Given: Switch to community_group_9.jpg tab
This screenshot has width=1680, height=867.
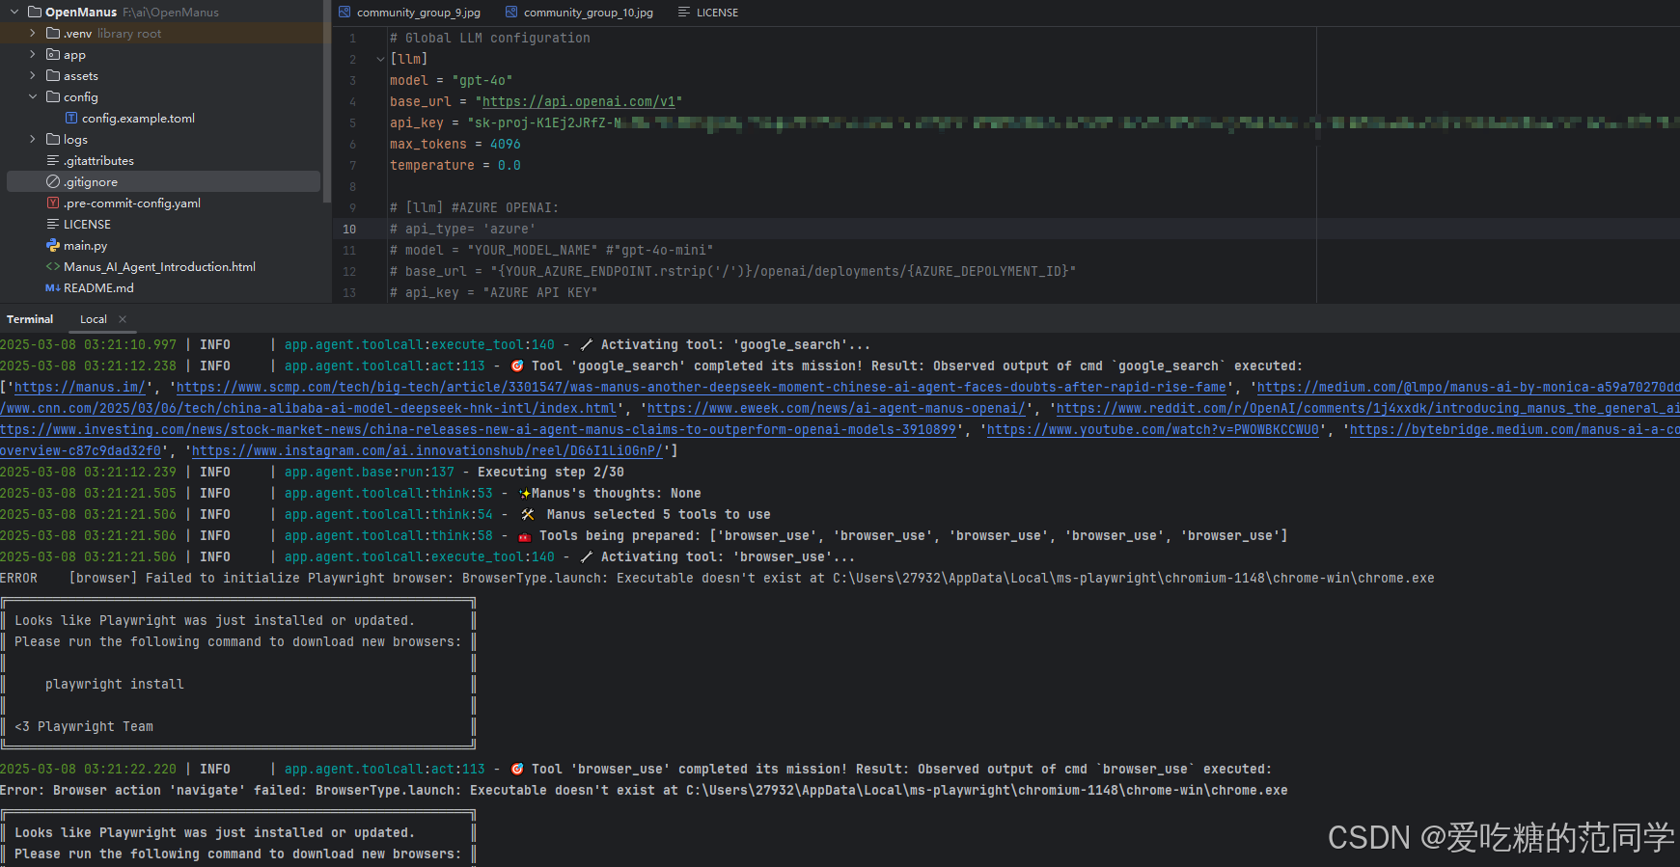Looking at the screenshot, I should click(409, 13).
